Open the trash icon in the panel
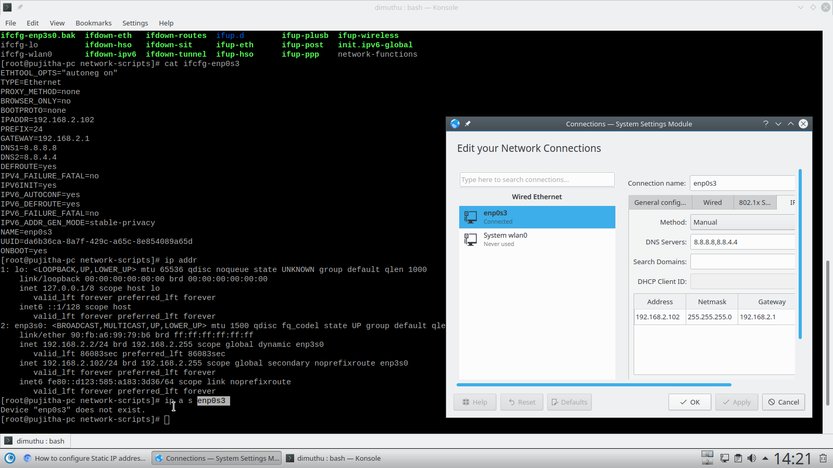Image resolution: width=833 pixels, height=468 pixels. click(x=823, y=458)
